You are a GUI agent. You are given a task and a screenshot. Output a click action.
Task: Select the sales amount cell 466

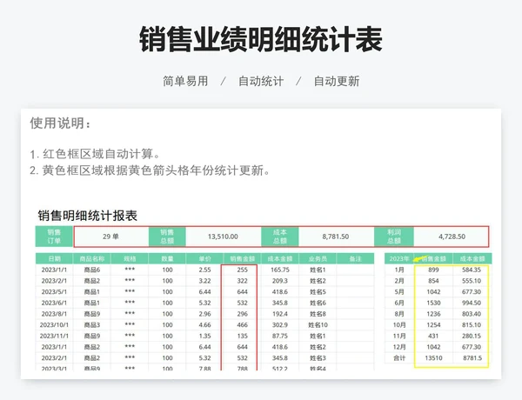(x=242, y=325)
